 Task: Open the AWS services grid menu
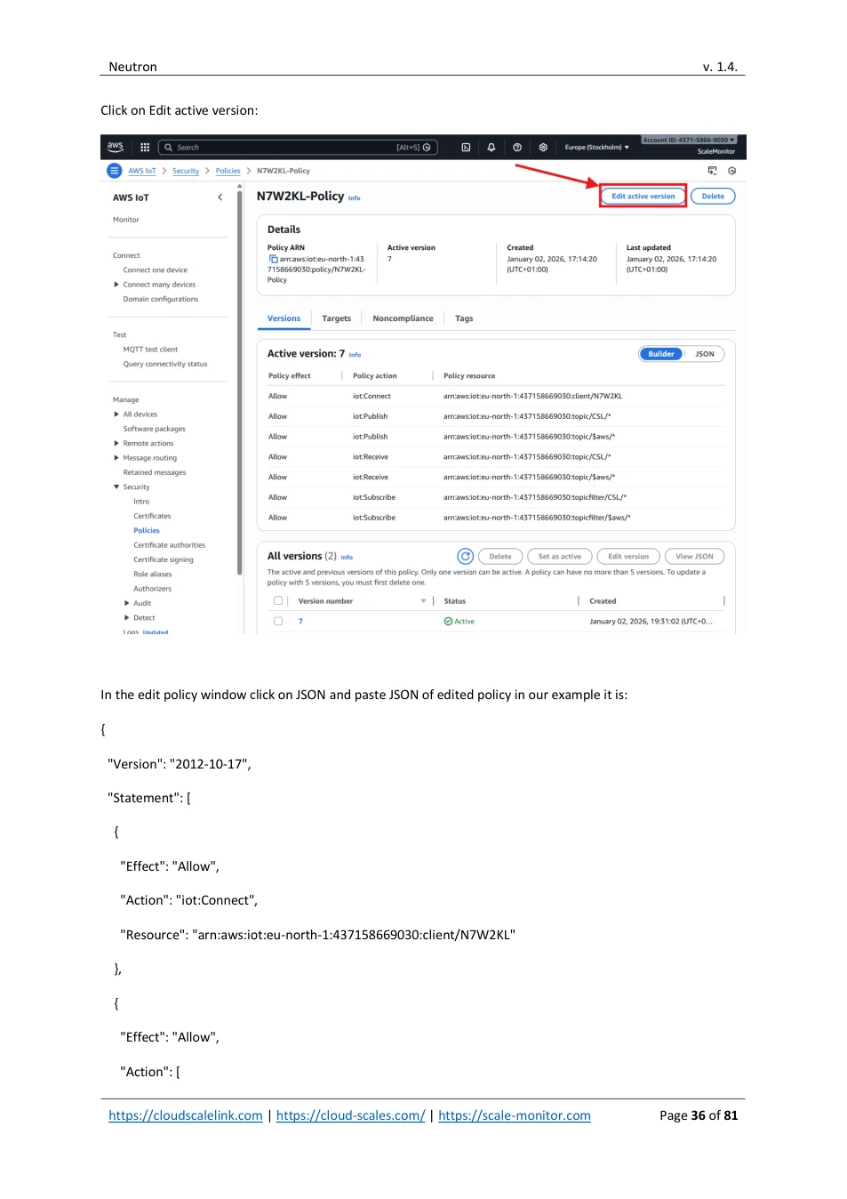pyautogui.click(x=145, y=148)
